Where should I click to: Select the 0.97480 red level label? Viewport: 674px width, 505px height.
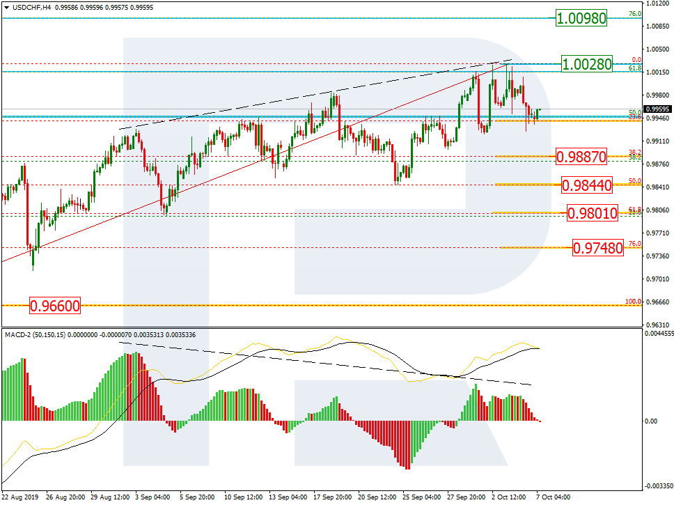pos(598,248)
